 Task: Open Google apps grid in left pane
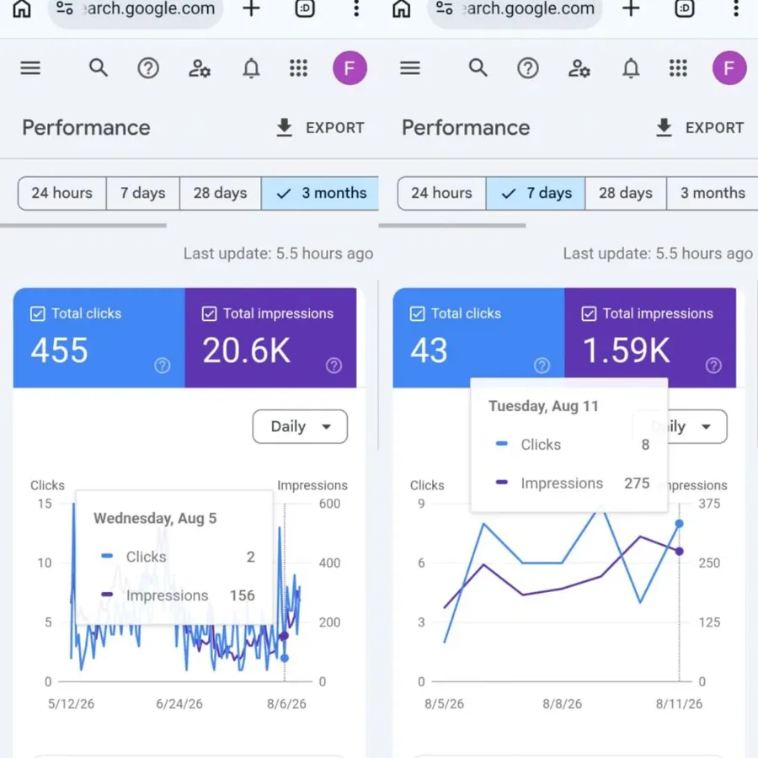(298, 68)
